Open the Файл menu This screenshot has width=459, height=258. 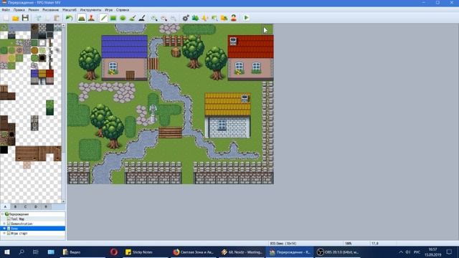click(x=6, y=9)
